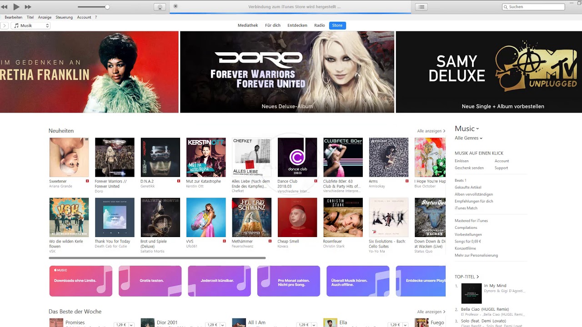
Task: Switch to the Radio tab
Action: [x=320, y=25]
